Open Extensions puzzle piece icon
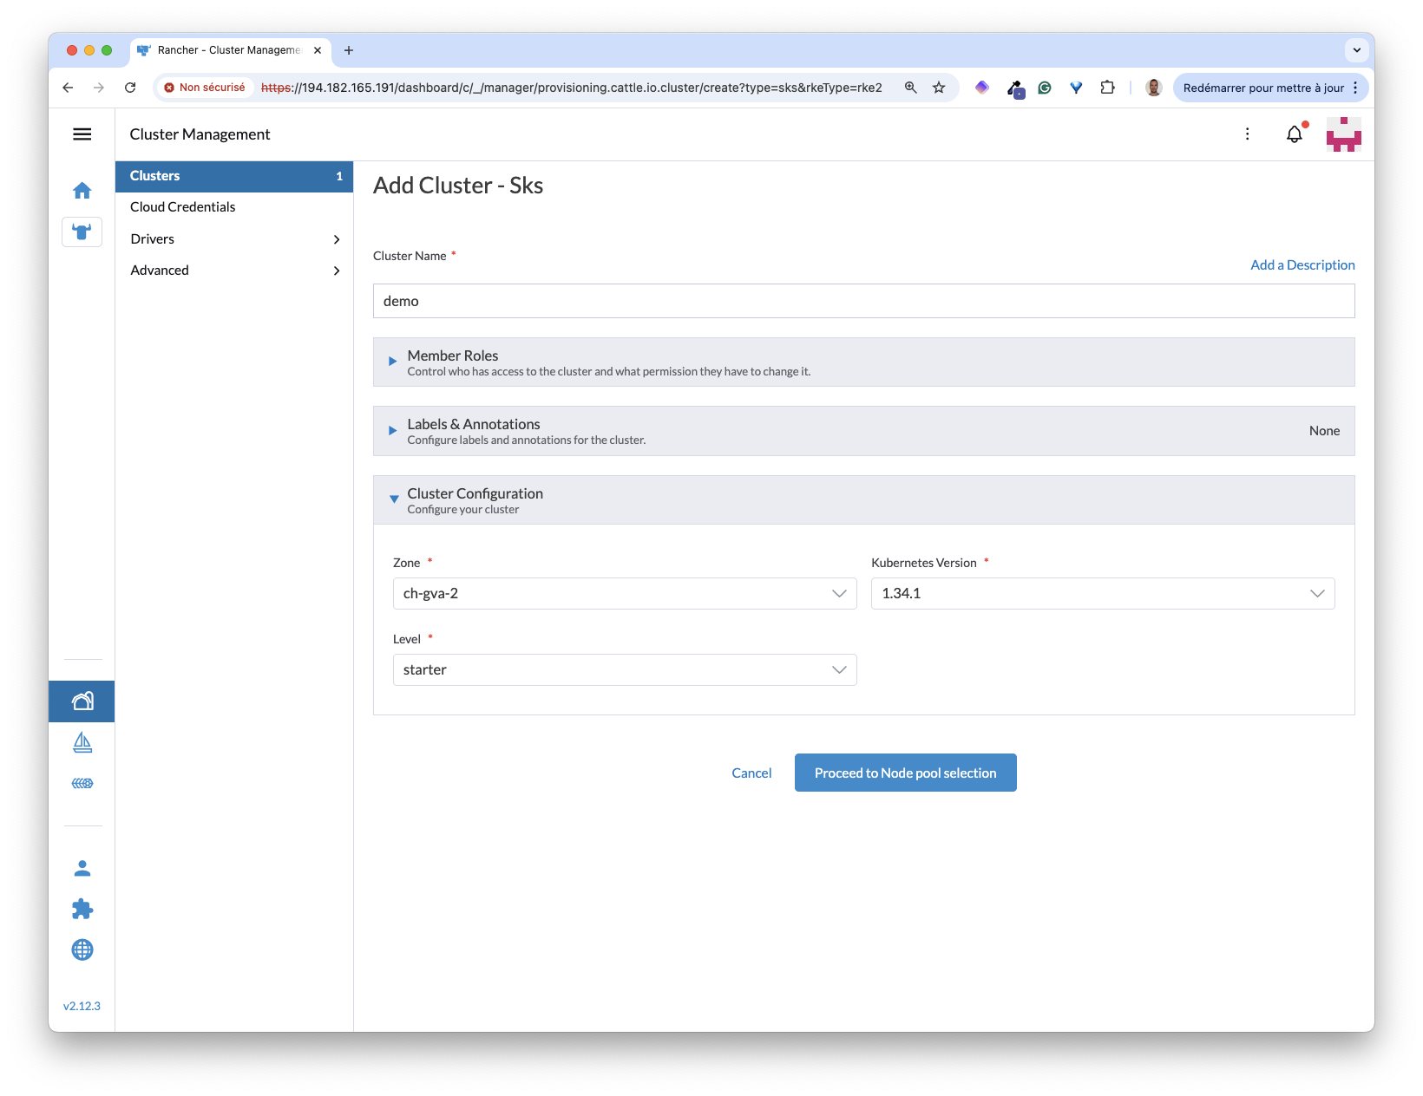This screenshot has width=1423, height=1096. point(82,909)
